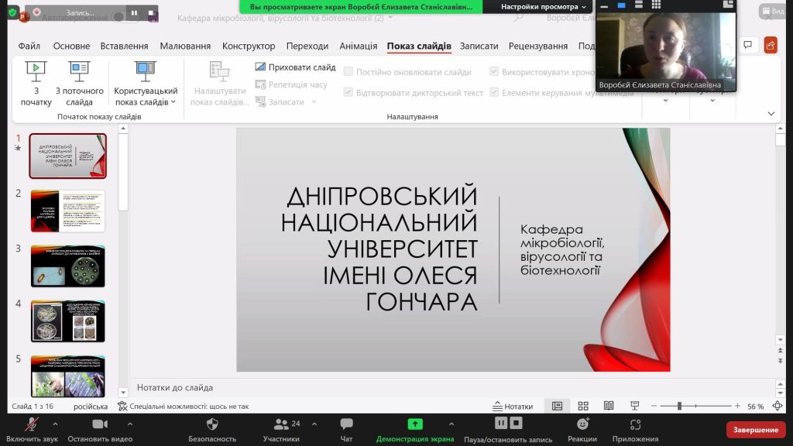Switch to Slide Sorter view

coord(583,406)
